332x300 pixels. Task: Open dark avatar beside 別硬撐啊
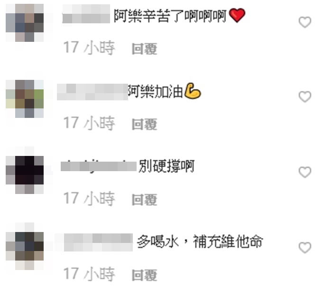tap(25, 175)
